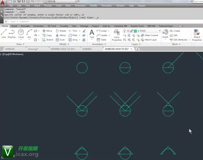Click Match Layer button
The width and height of the screenshot is (203, 160).
click(149, 40)
